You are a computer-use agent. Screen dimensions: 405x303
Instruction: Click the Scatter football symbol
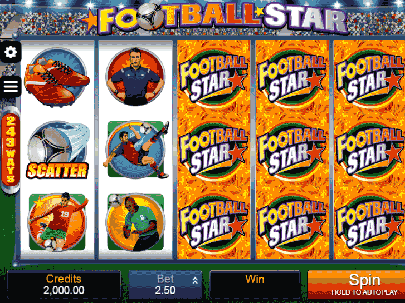57,150
